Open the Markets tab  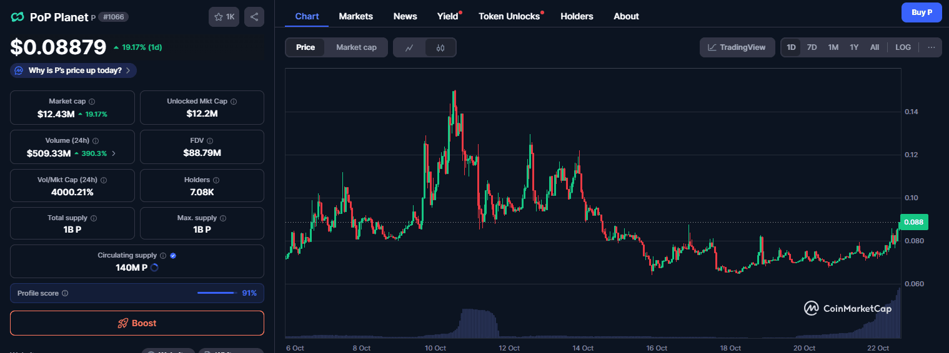[x=355, y=16]
